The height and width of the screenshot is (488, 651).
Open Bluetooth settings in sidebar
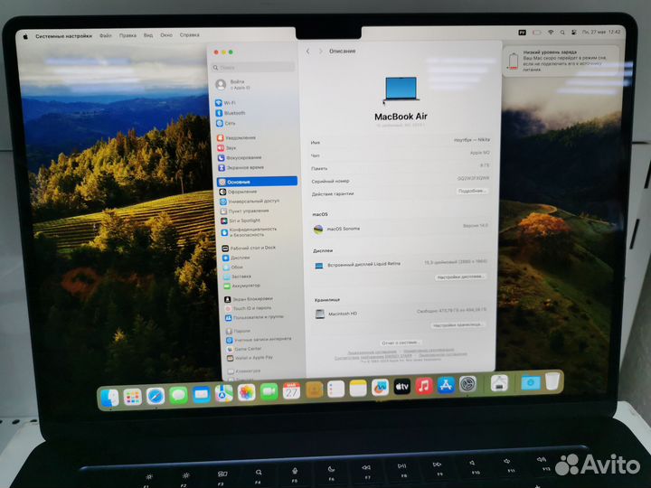click(231, 113)
